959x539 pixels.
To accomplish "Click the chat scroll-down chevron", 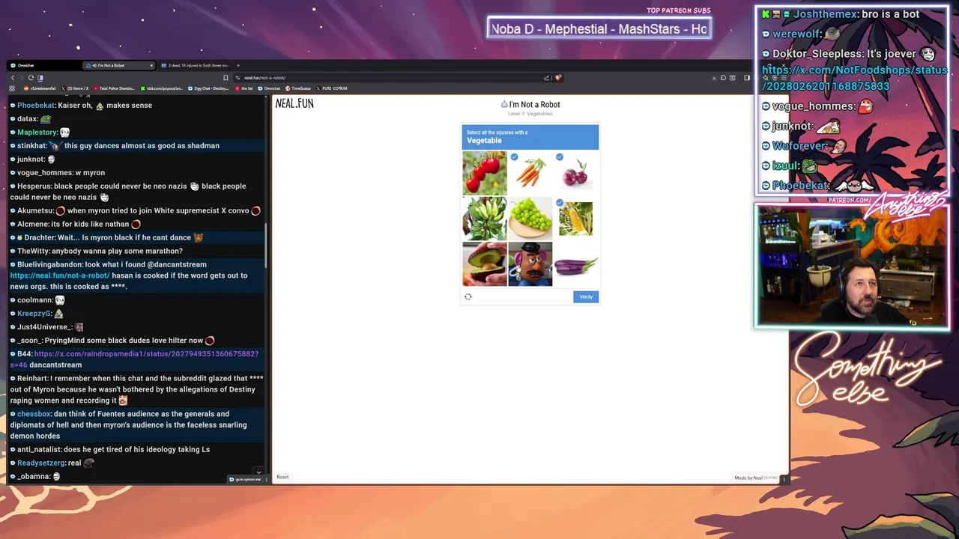I will pyautogui.click(x=258, y=472).
